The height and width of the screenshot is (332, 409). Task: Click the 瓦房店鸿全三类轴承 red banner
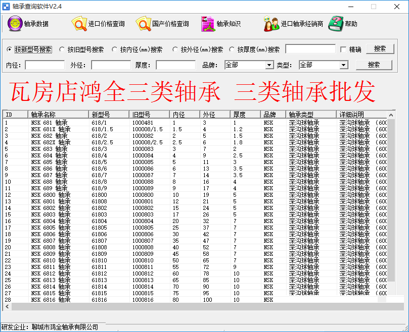(x=115, y=92)
